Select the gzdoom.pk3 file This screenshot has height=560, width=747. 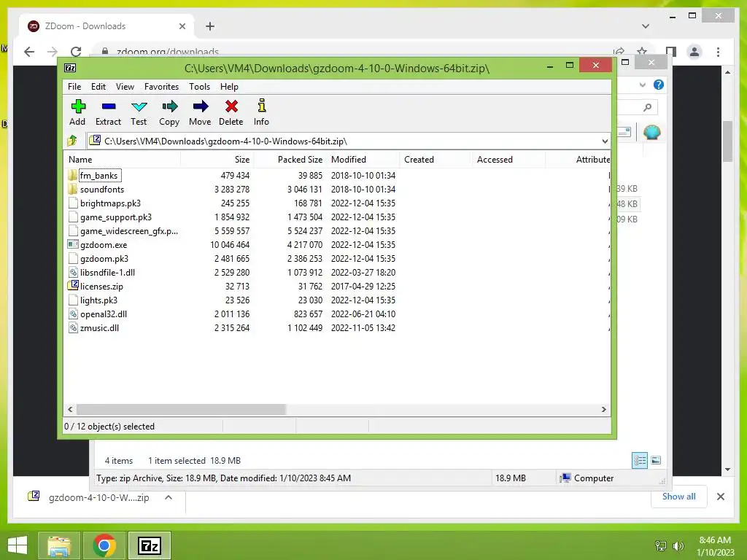coord(104,259)
